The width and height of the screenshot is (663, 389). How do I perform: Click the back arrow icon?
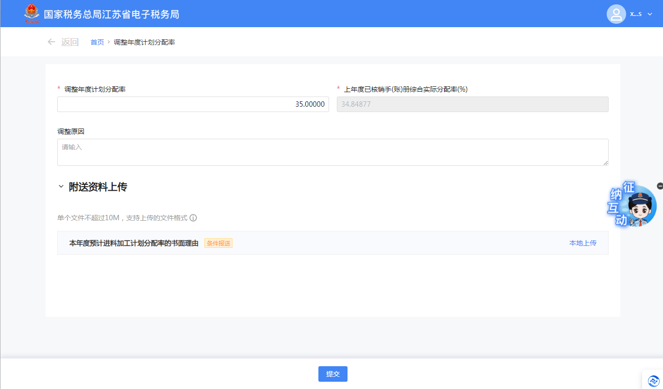coord(51,42)
